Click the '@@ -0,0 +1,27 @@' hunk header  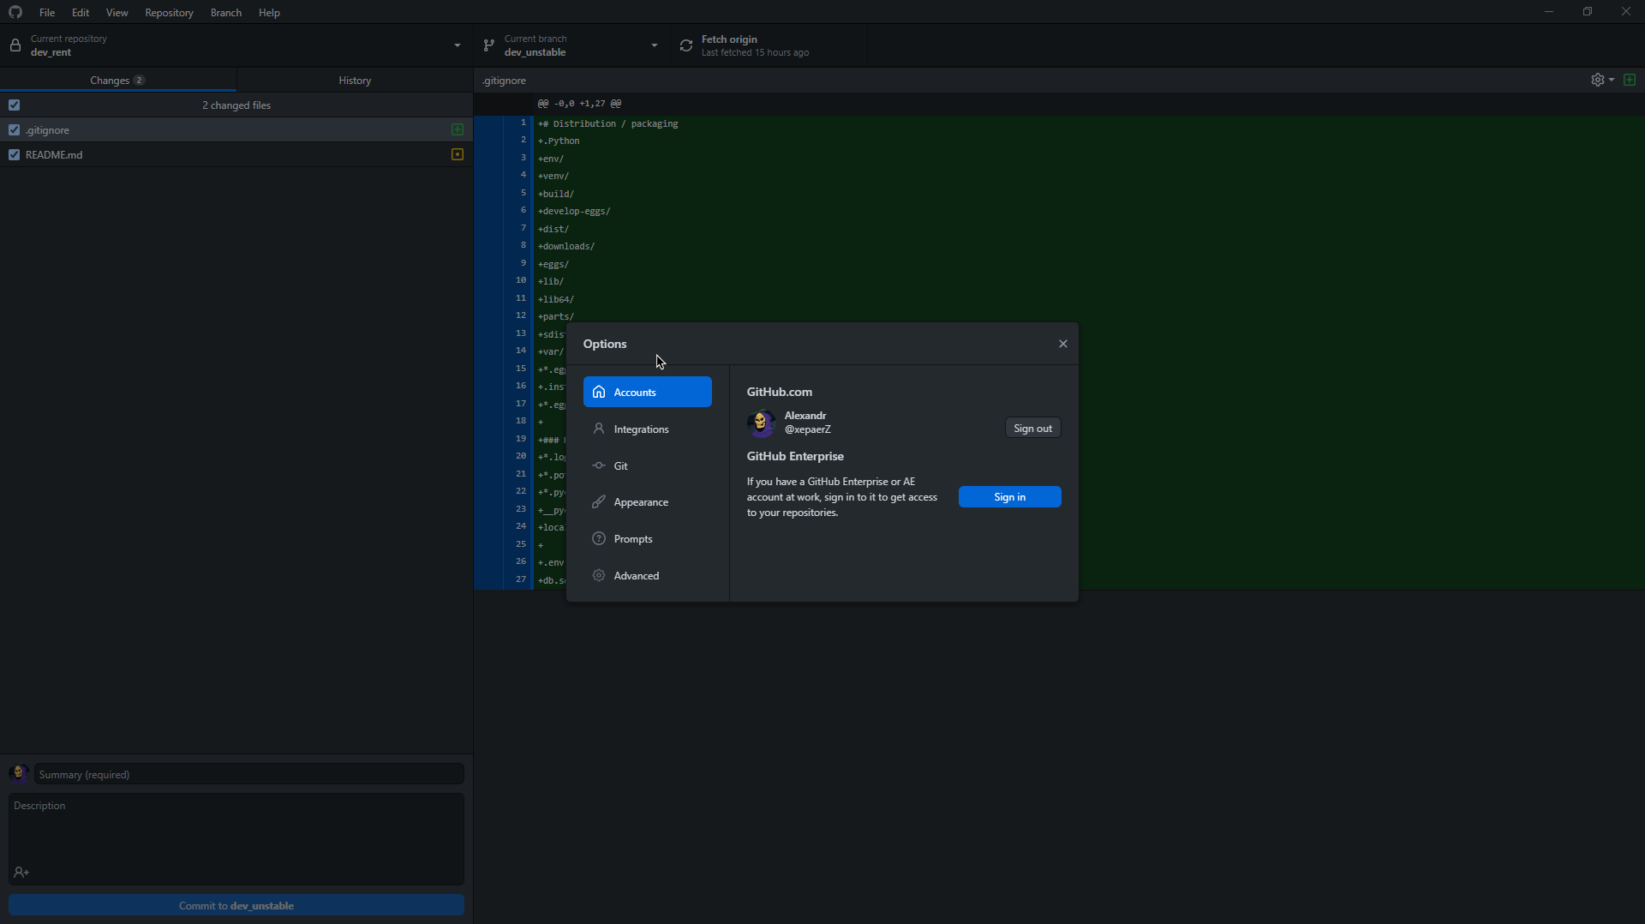pos(579,103)
